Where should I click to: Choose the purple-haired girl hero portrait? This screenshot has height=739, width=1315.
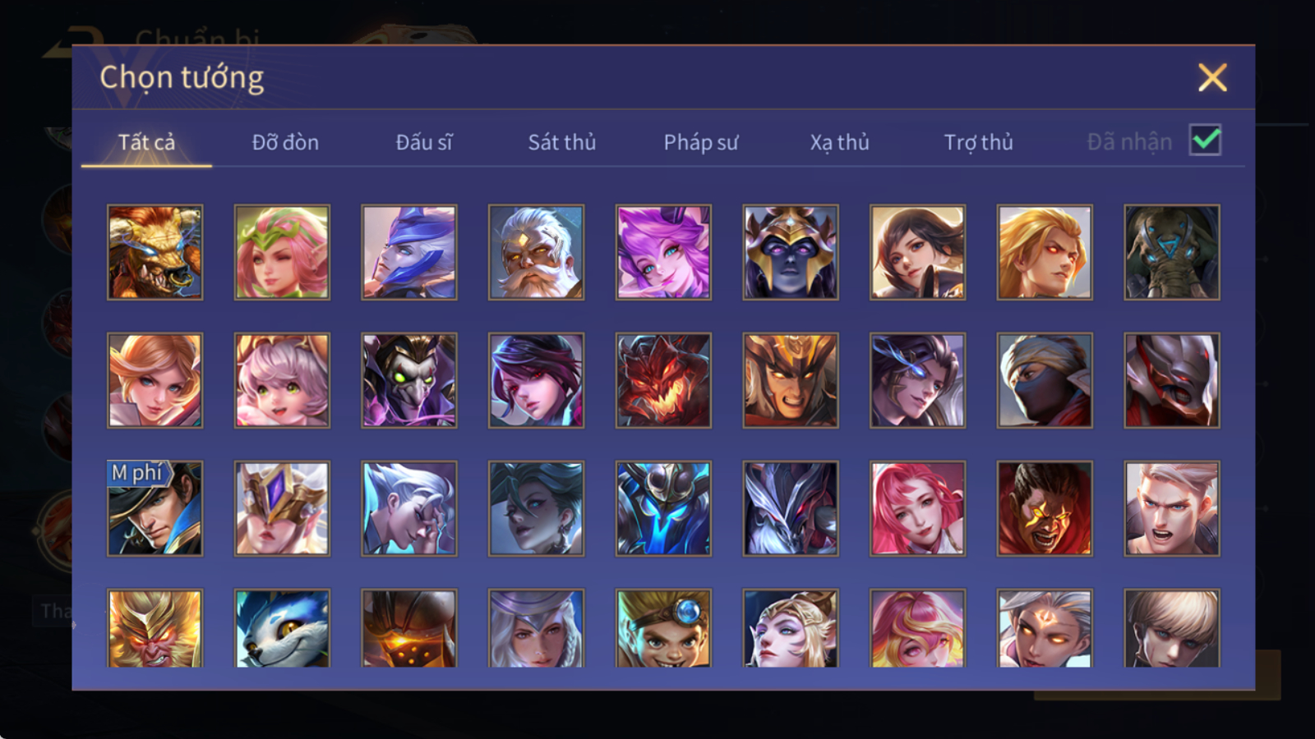(x=663, y=252)
